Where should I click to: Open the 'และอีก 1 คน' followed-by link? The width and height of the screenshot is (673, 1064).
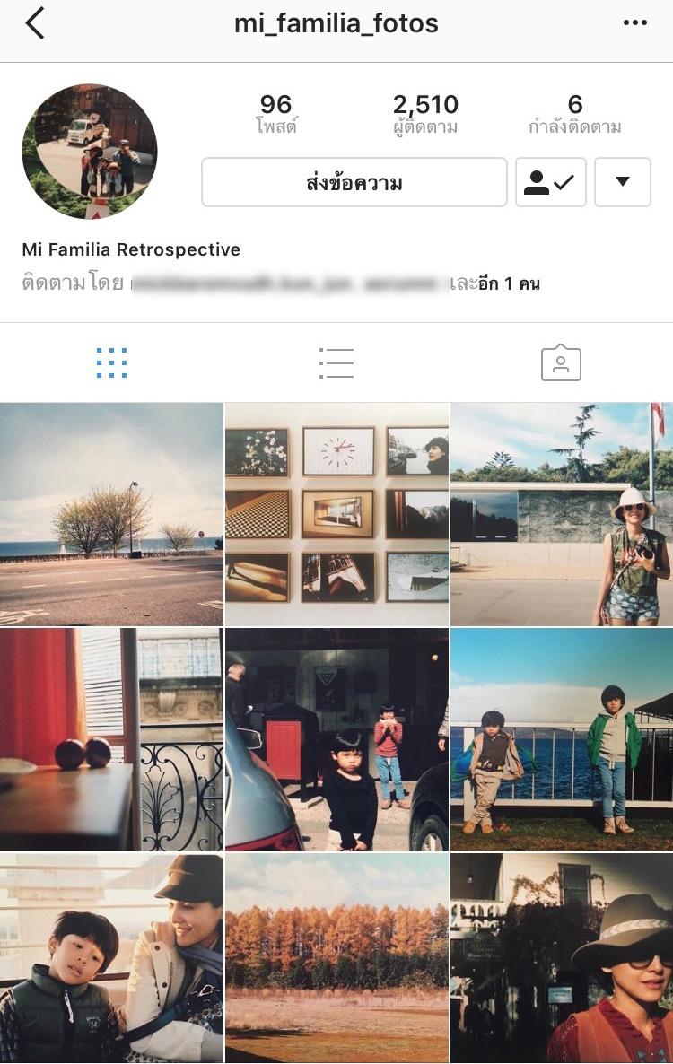pos(495,283)
